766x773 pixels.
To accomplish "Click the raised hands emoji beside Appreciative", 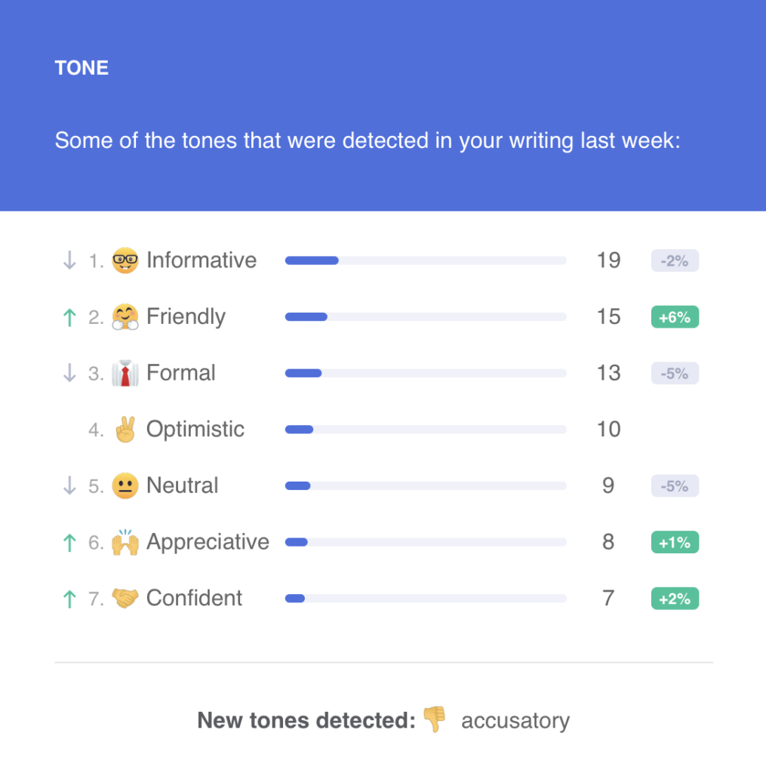I will (125, 542).
